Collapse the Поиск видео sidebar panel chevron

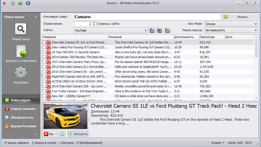(36, 17)
